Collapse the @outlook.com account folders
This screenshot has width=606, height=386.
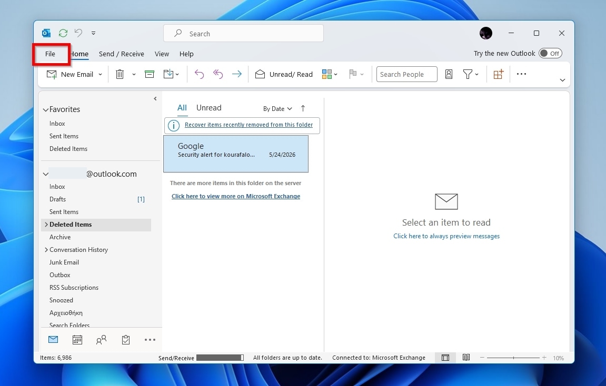point(46,174)
